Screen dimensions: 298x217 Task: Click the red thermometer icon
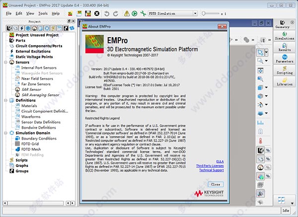(x=260, y=141)
